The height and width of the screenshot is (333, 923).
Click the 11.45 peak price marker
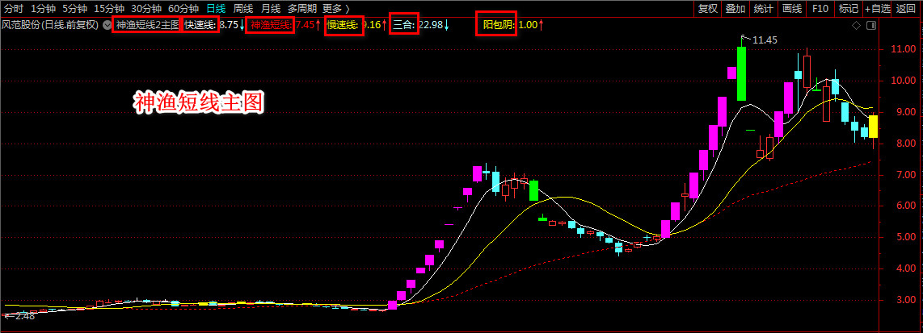pos(765,40)
